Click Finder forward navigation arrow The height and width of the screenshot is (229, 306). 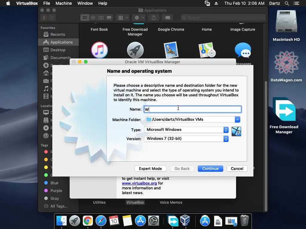52,18
